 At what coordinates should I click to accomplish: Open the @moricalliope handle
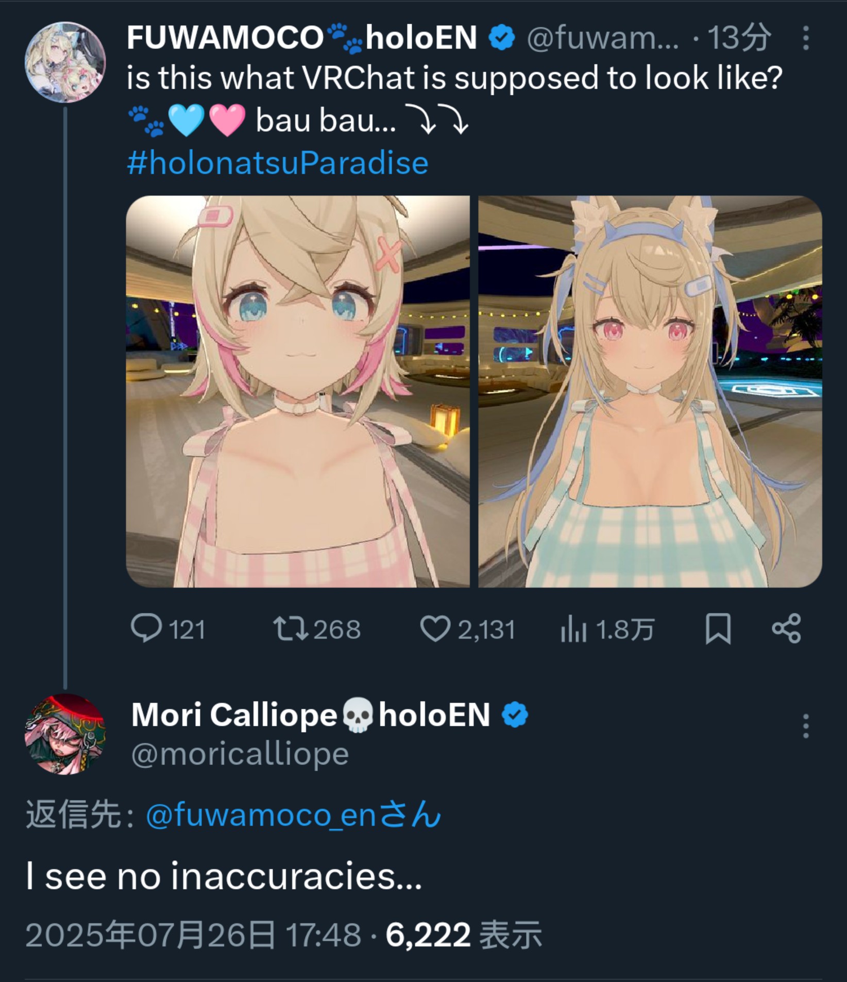tap(240, 754)
